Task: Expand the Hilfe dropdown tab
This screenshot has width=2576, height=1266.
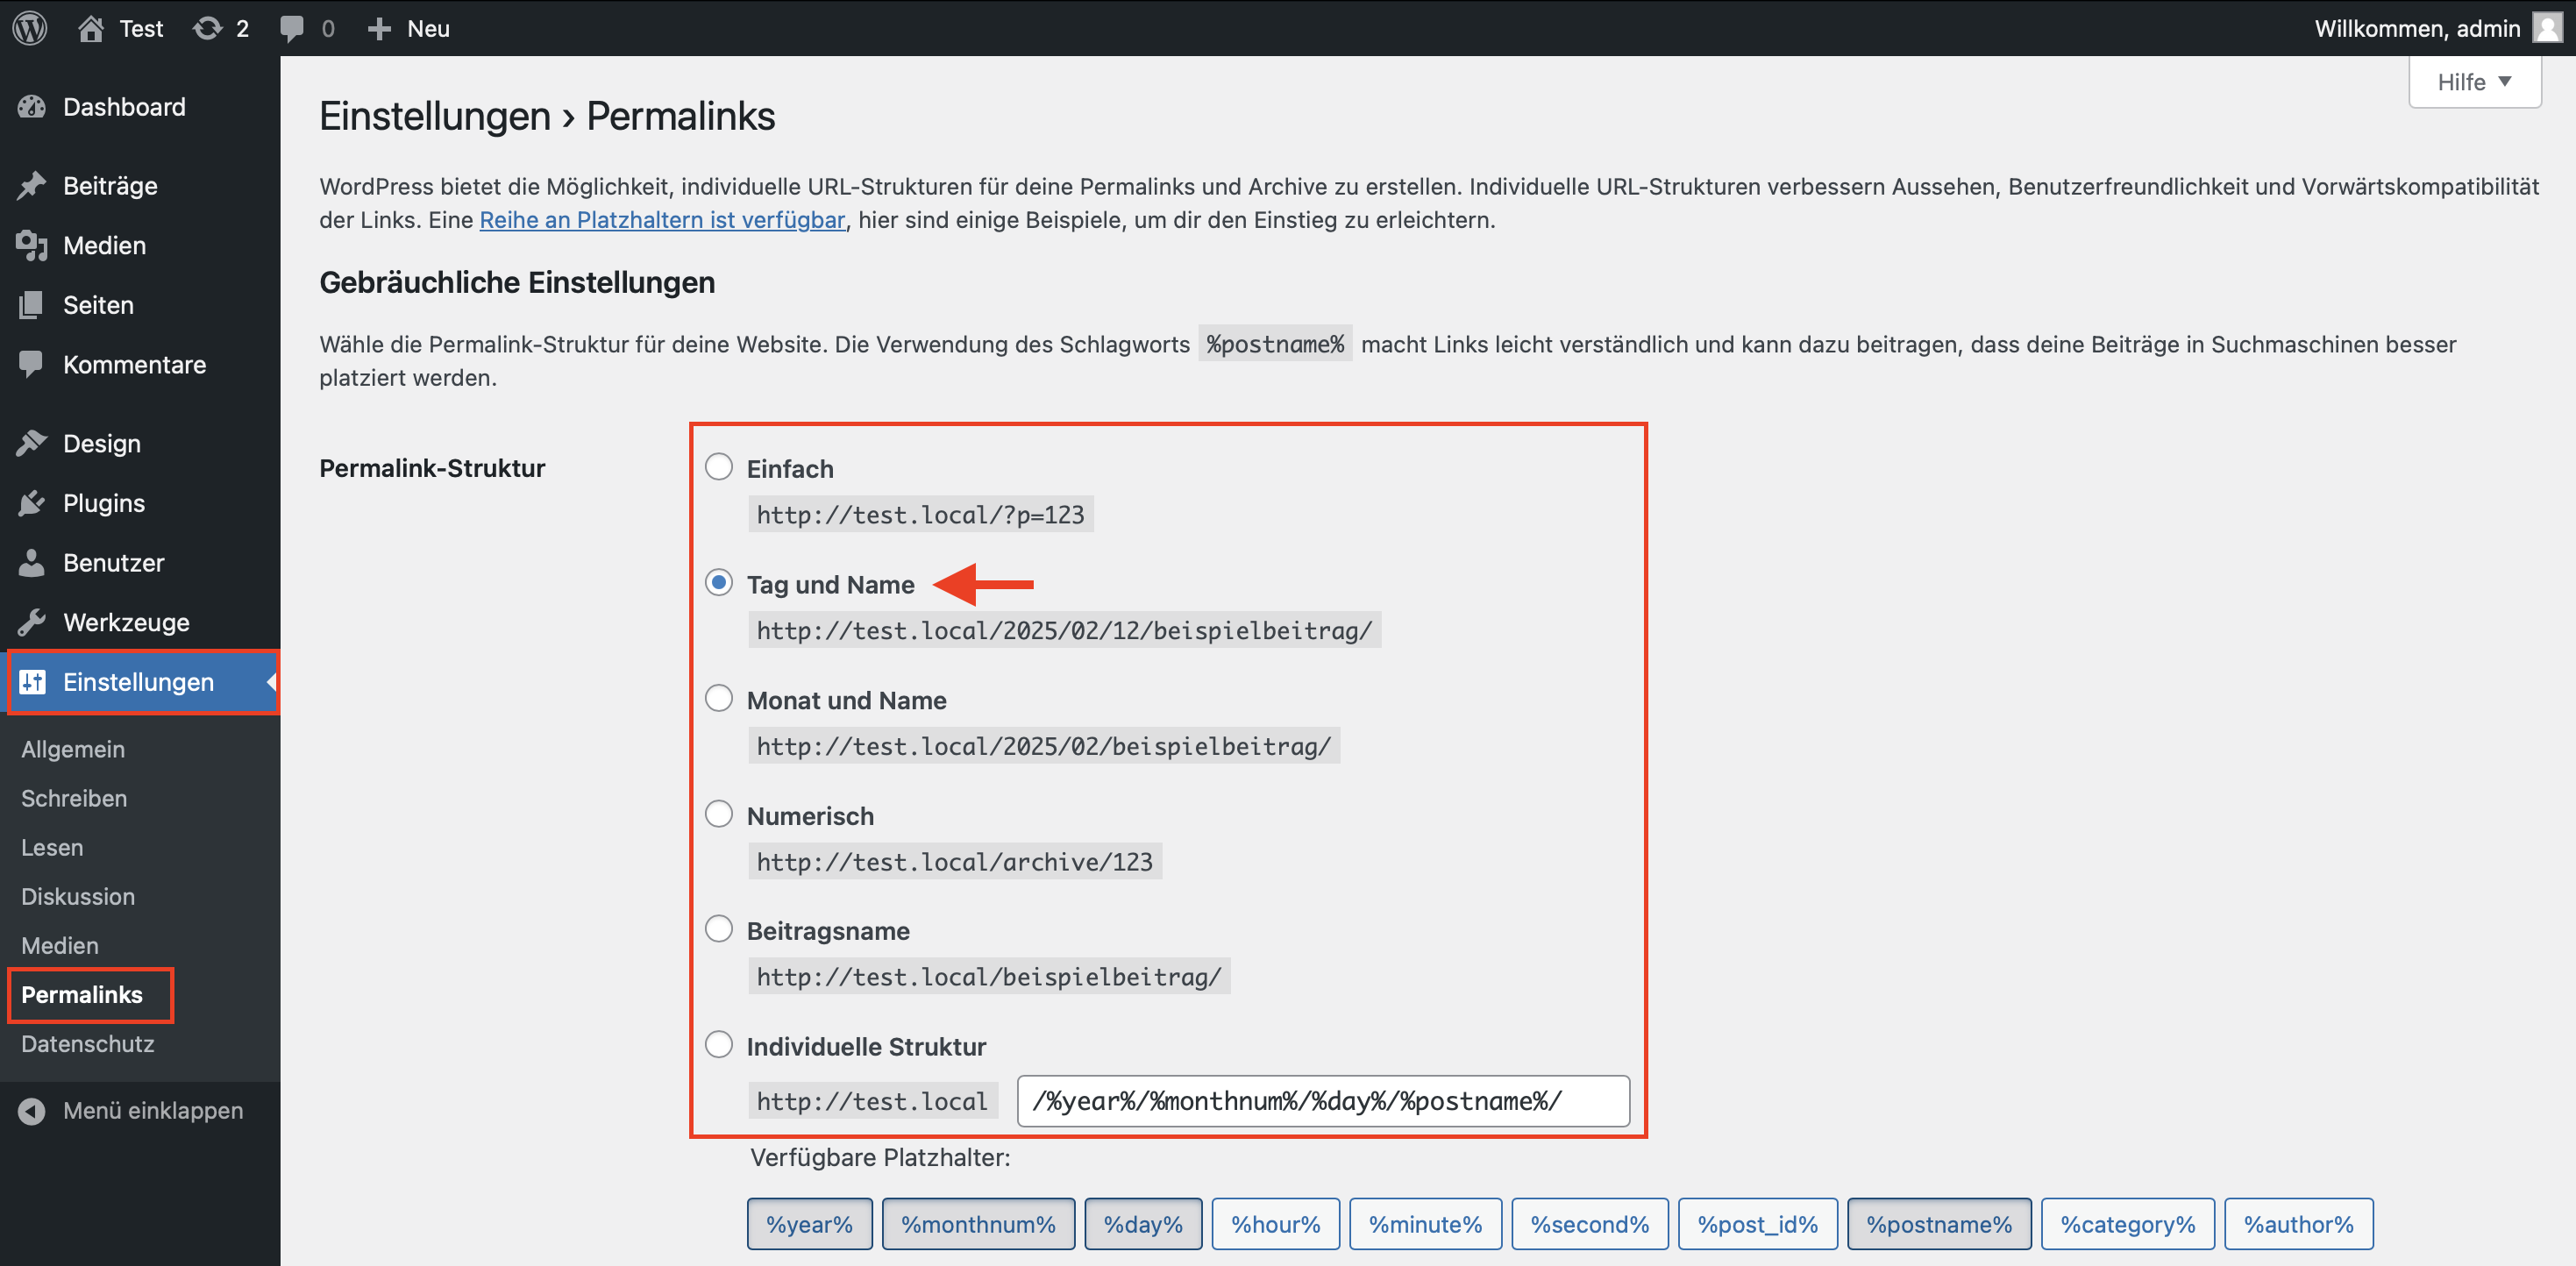Action: pos(2474,82)
